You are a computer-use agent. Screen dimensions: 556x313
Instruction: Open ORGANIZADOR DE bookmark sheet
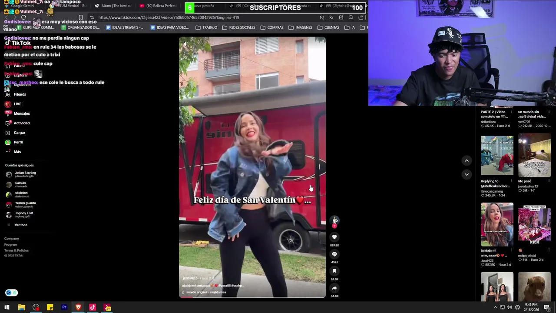pyautogui.click(x=80, y=27)
